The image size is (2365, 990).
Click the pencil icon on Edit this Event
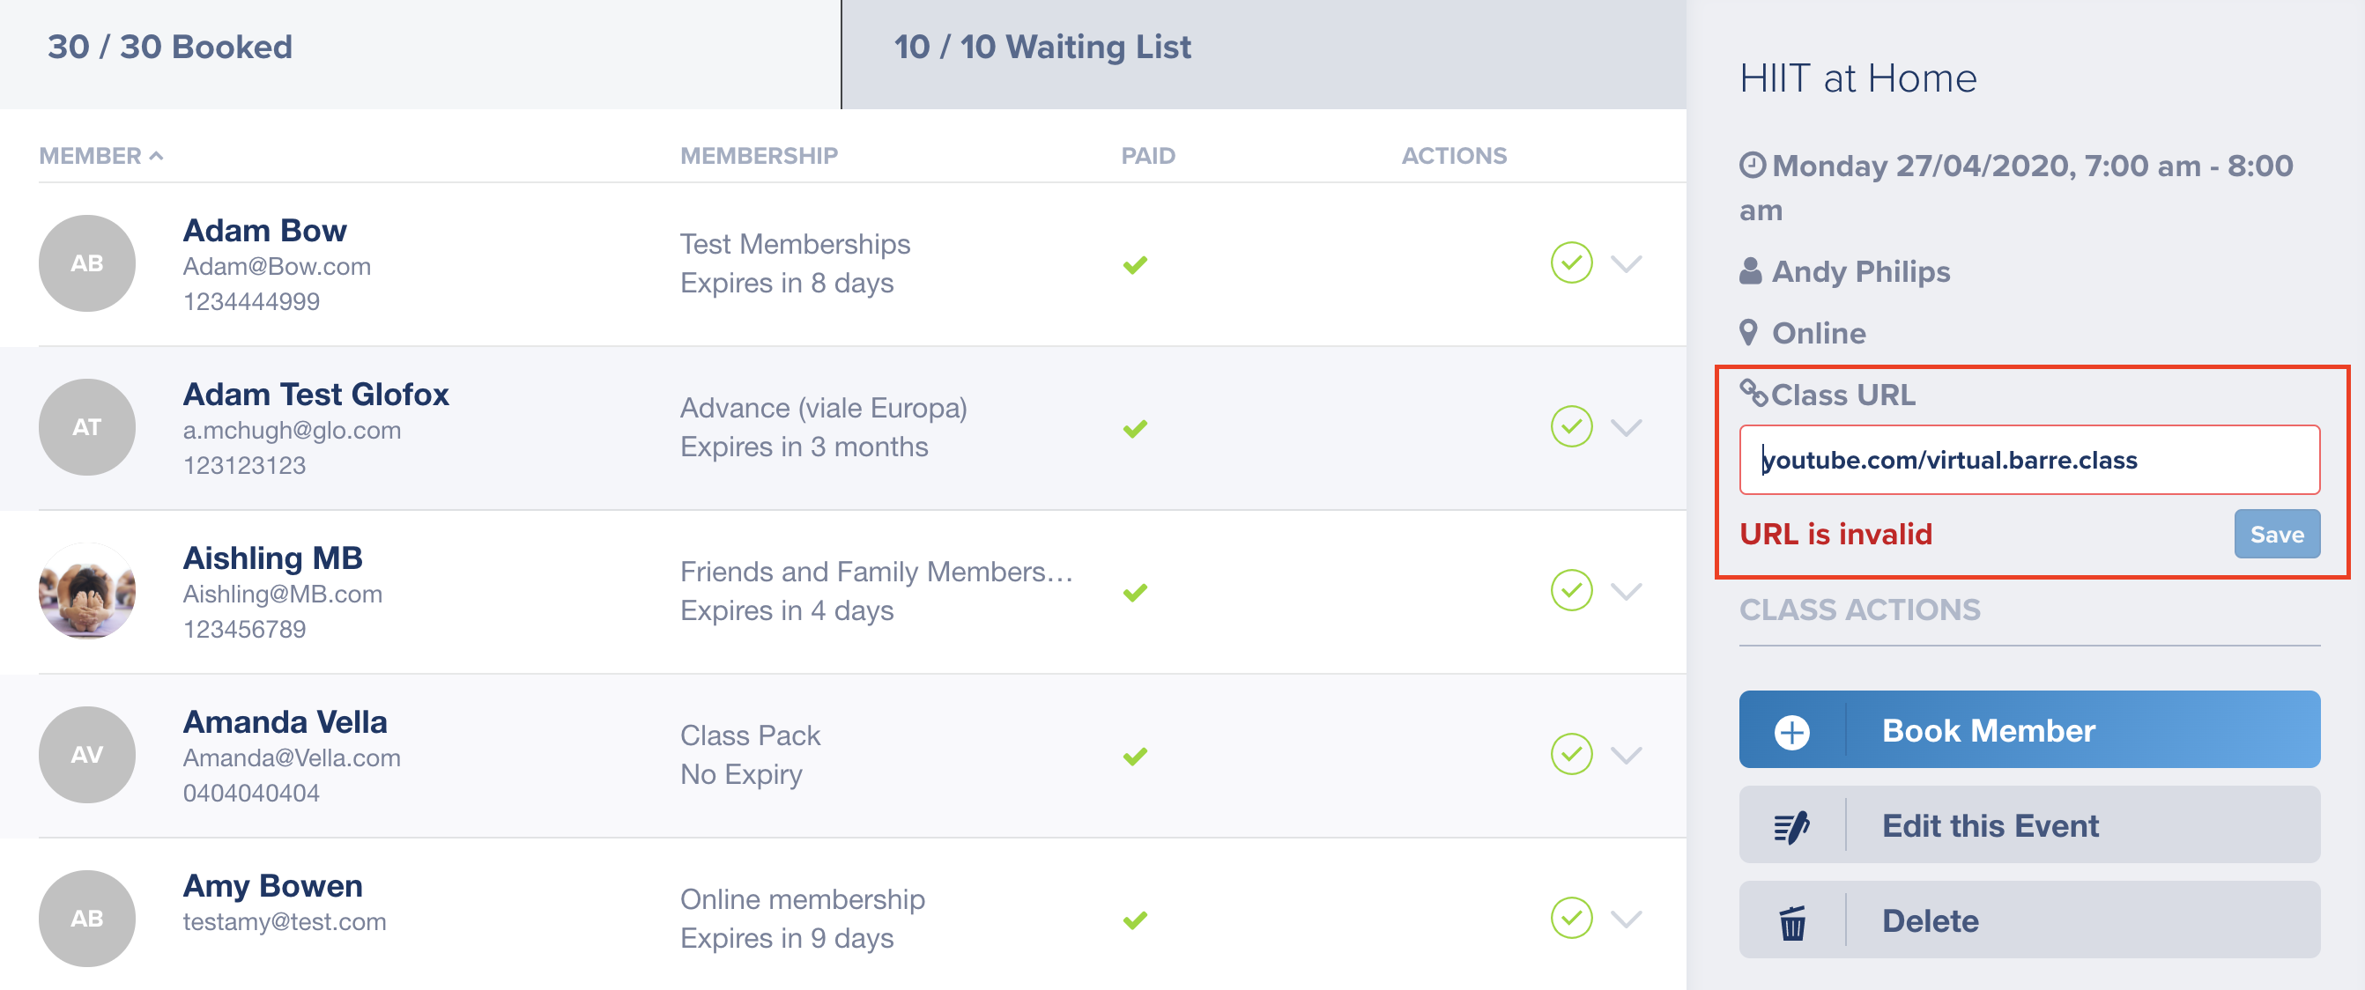click(1791, 827)
